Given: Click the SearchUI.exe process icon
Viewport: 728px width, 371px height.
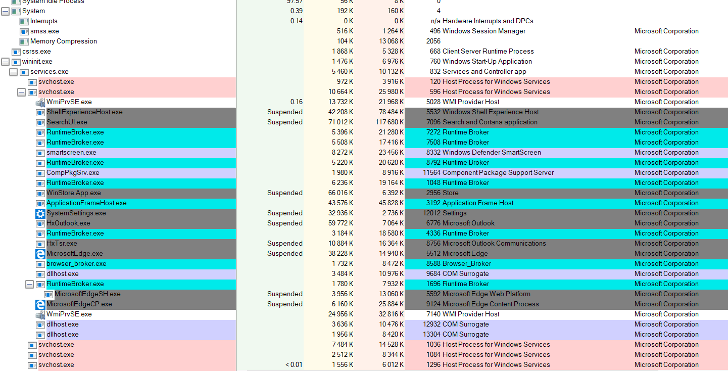Looking at the screenshot, I should (x=40, y=122).
